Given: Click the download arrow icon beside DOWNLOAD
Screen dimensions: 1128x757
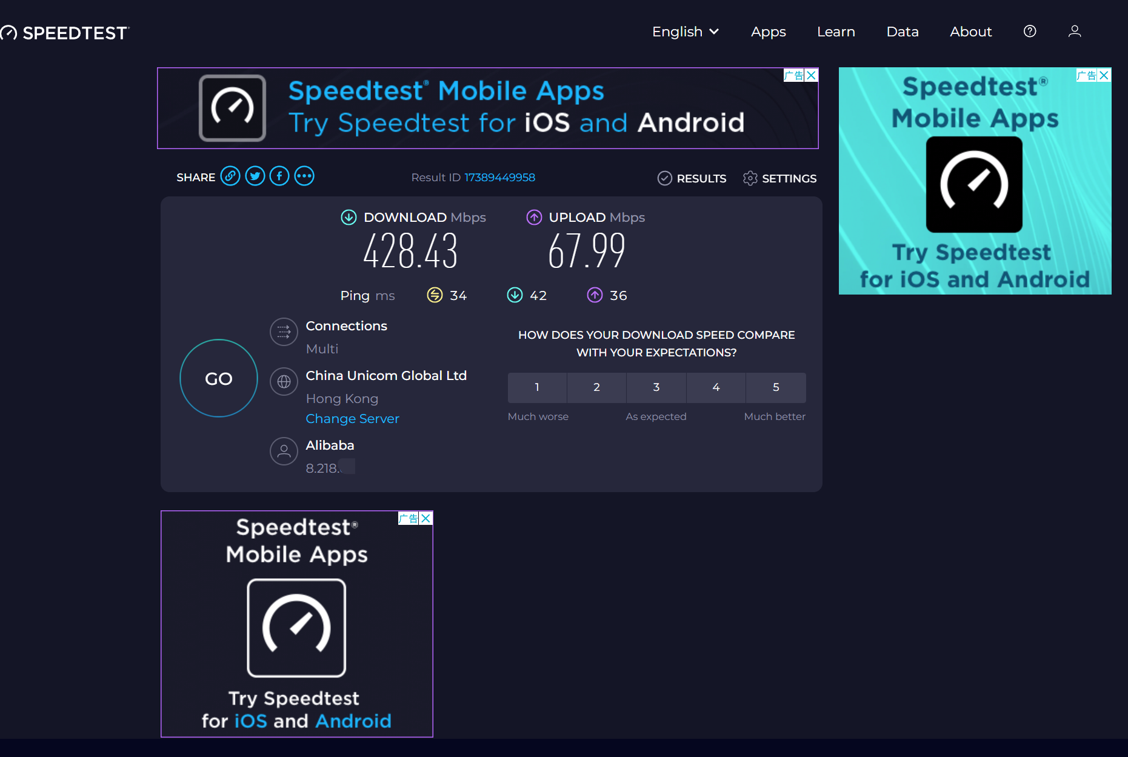Looking at the screenshot, I should [349, 217].
